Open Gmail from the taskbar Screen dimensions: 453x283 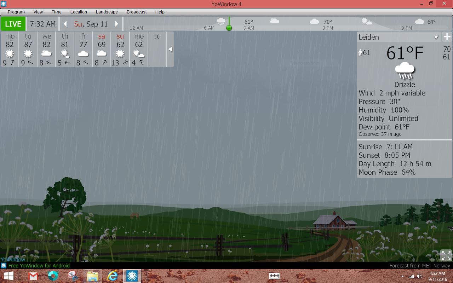(x=33, y=276)
